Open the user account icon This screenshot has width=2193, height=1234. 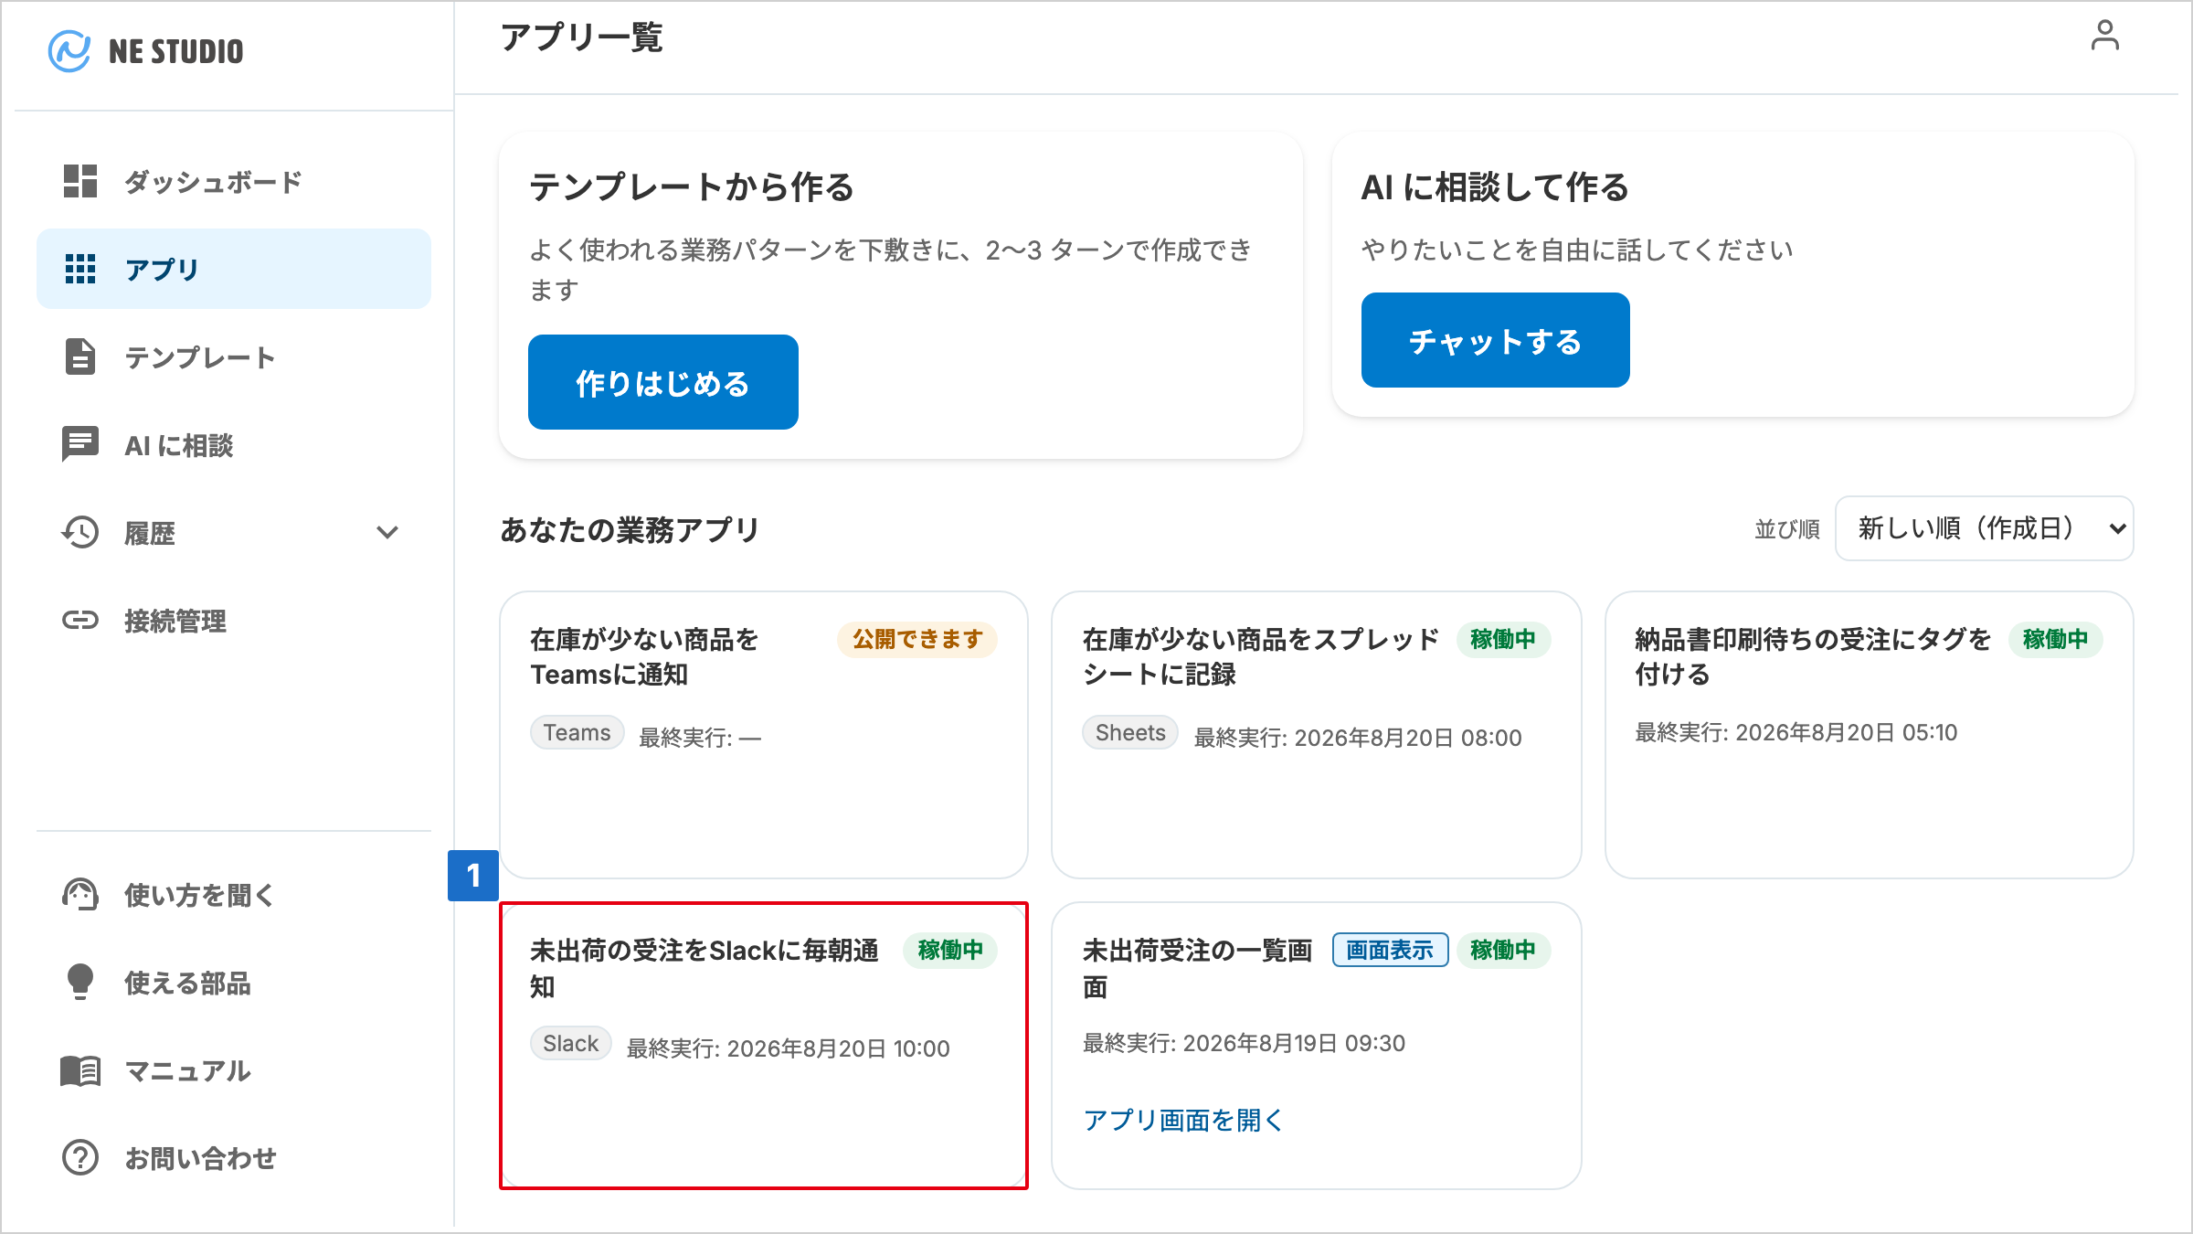[x=2104, y=36]
